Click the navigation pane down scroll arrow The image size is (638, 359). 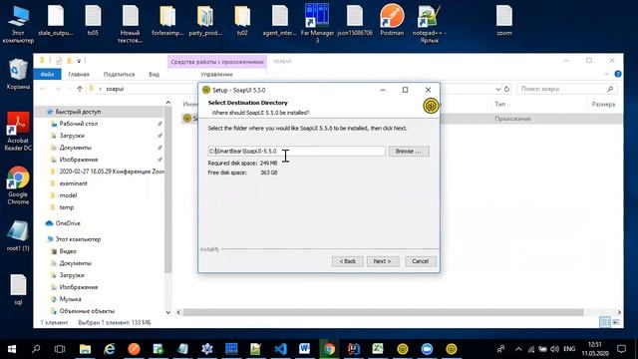coord(168,312)
